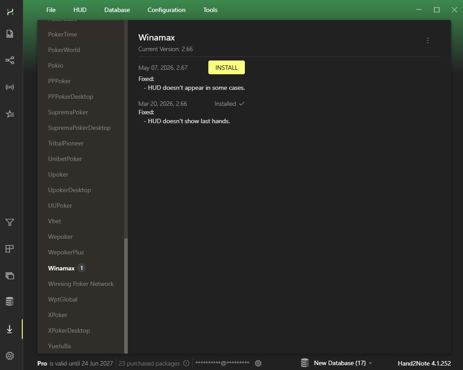Click the 'Mar 20, 2026, 2.66' entry
This screenshot has width=463, height=370.
pos(162,104)
